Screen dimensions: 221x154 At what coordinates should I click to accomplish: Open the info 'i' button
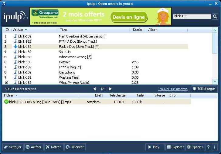point(215,147)
